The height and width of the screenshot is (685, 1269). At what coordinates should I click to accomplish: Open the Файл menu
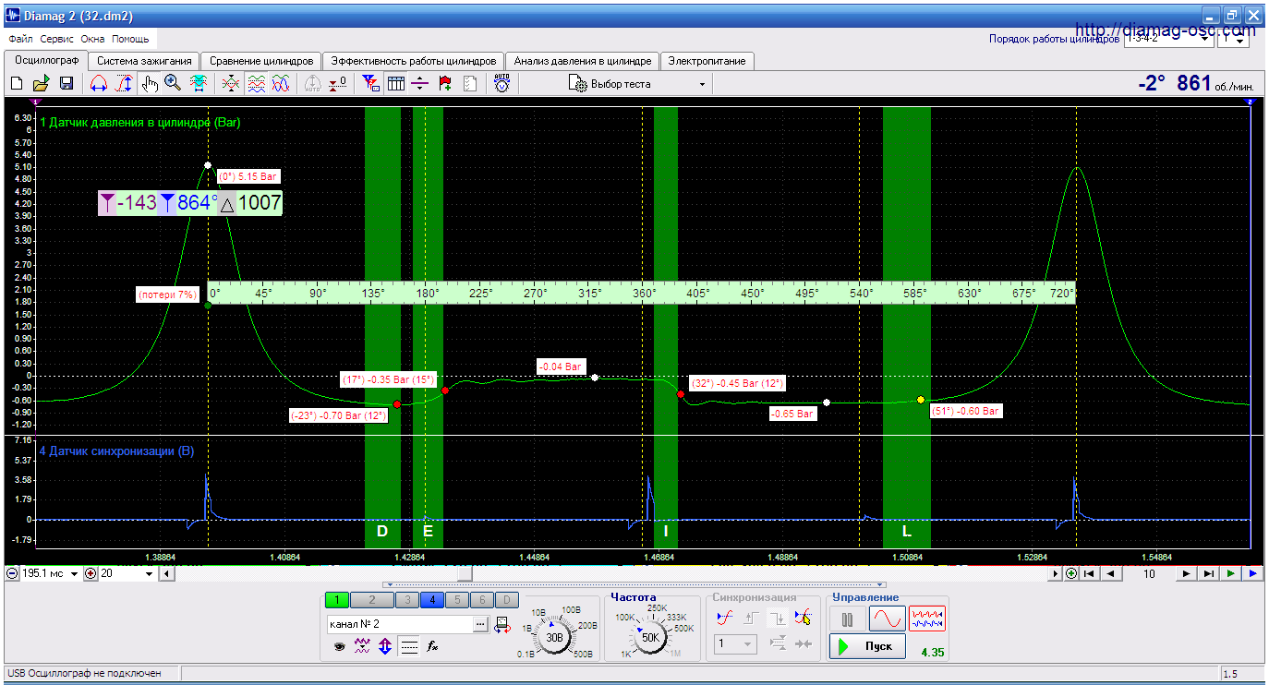[20, 40]
